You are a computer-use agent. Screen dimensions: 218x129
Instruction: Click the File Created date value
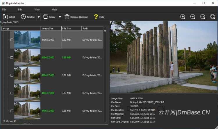pyautogui.click(x=143, y=110)
